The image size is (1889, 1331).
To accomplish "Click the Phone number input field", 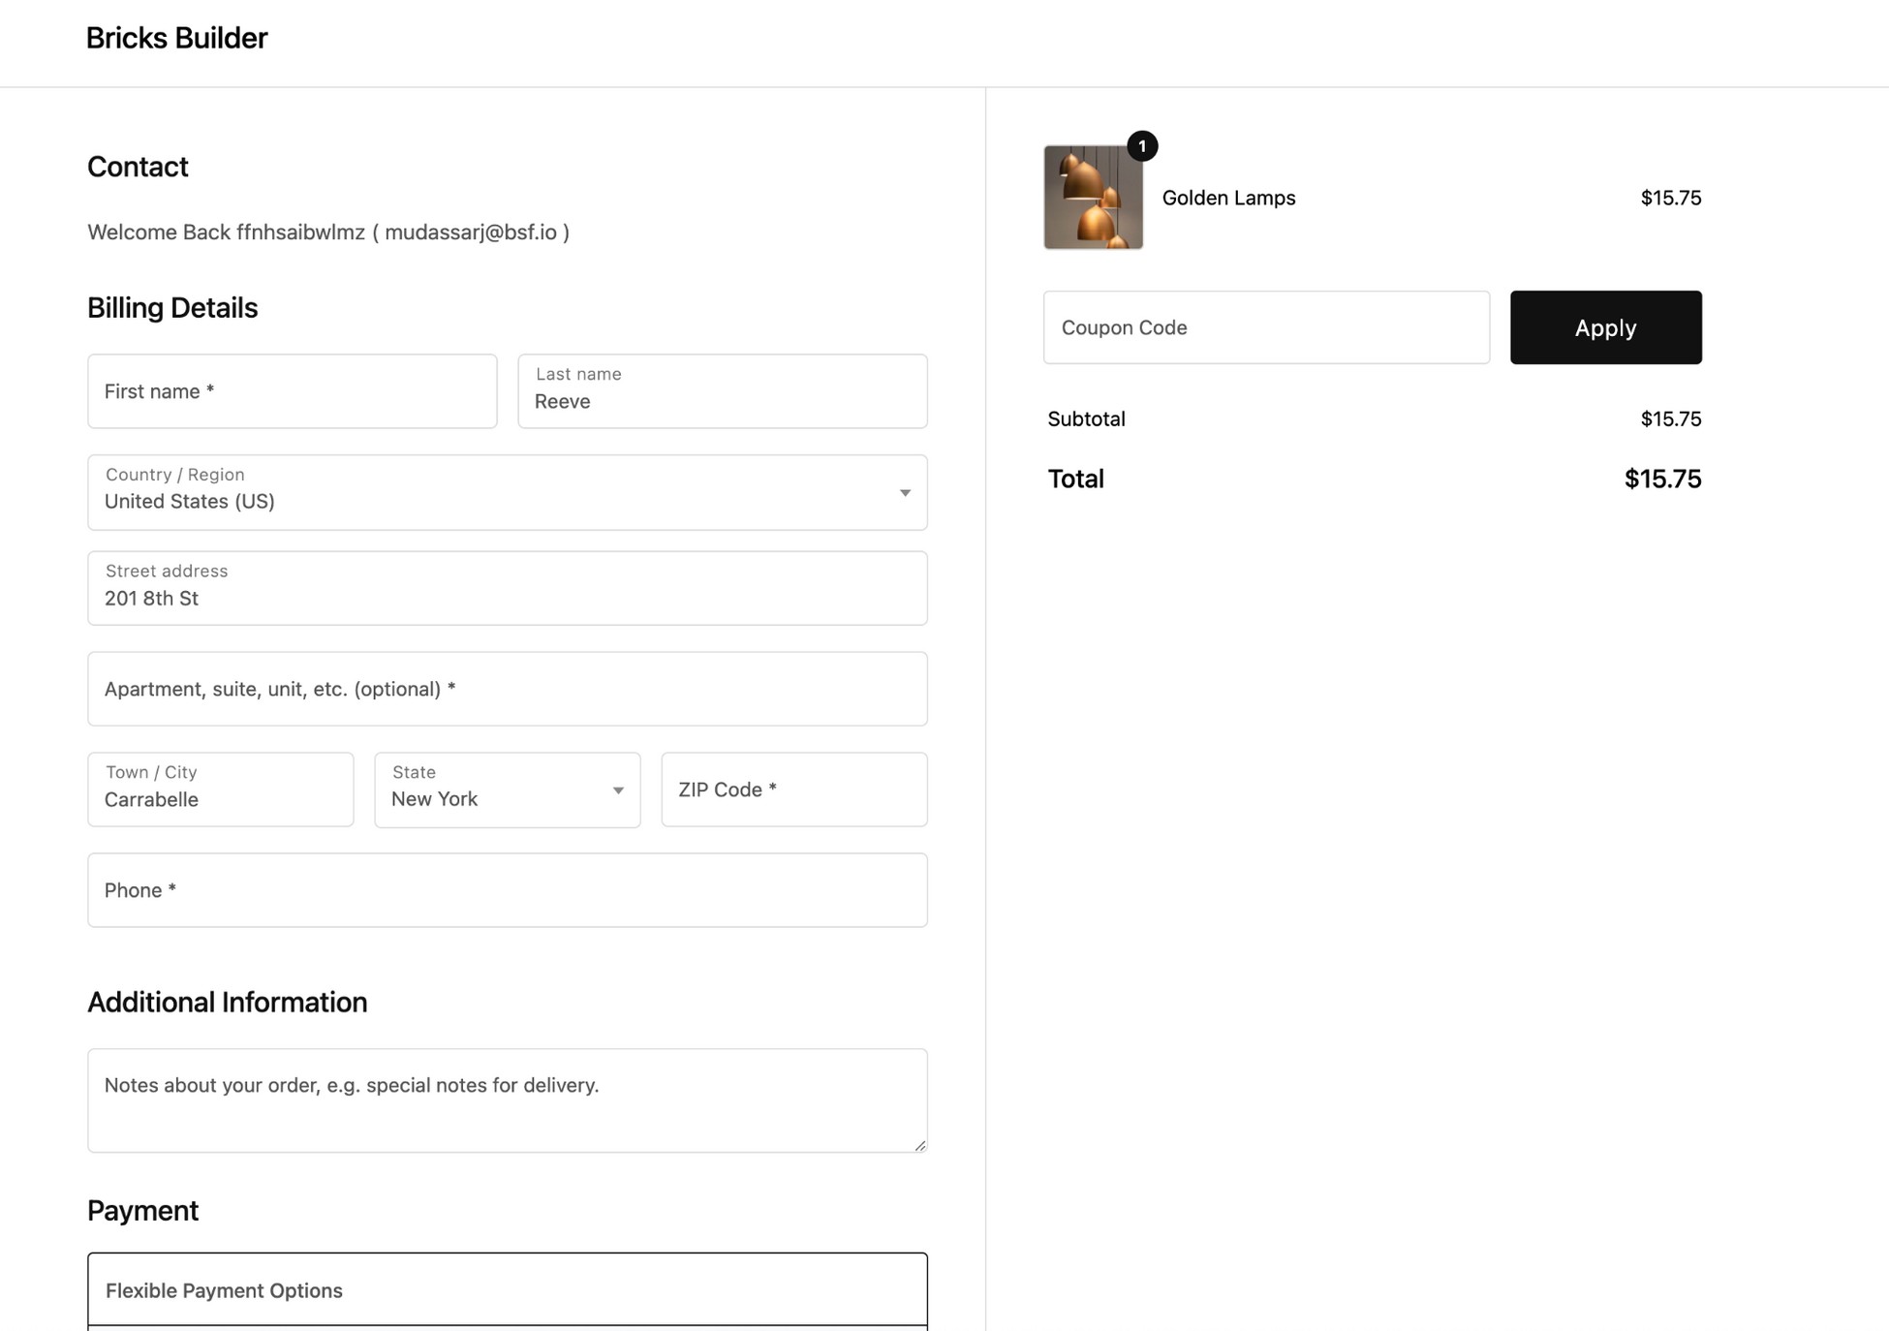I will coord(507,888).
